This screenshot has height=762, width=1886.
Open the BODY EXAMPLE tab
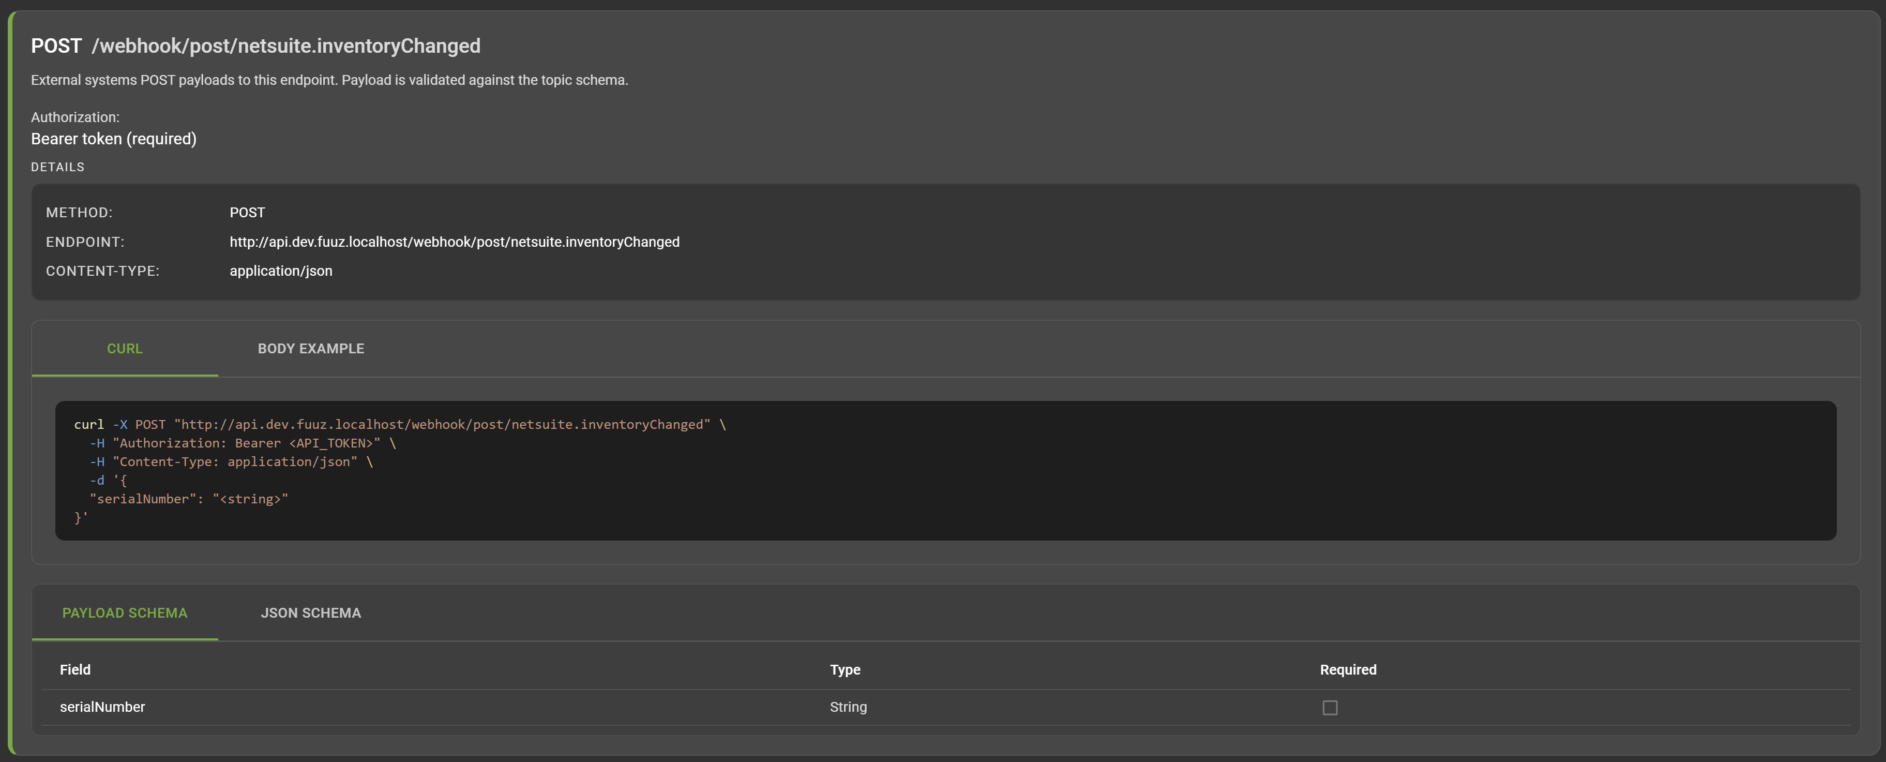pos(310,349)
